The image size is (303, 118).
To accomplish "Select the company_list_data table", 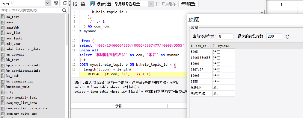I will 22,103.
